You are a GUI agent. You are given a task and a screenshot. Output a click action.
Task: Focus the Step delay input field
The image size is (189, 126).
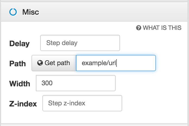80,43
